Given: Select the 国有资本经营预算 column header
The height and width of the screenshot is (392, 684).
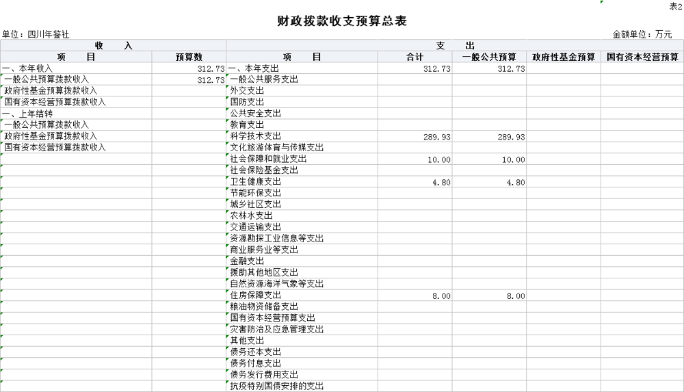Looking at the screenshot, I should pos(642,57).
